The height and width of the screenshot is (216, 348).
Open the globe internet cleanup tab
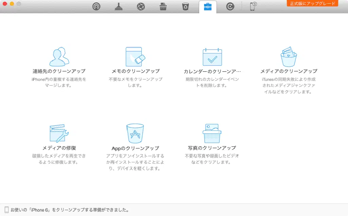[141, 7]
